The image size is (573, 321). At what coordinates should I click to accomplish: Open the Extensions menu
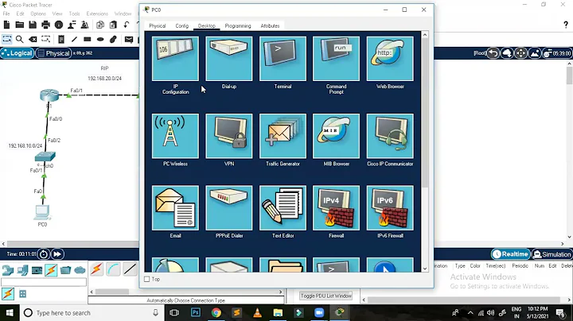(x=97, y=14)
